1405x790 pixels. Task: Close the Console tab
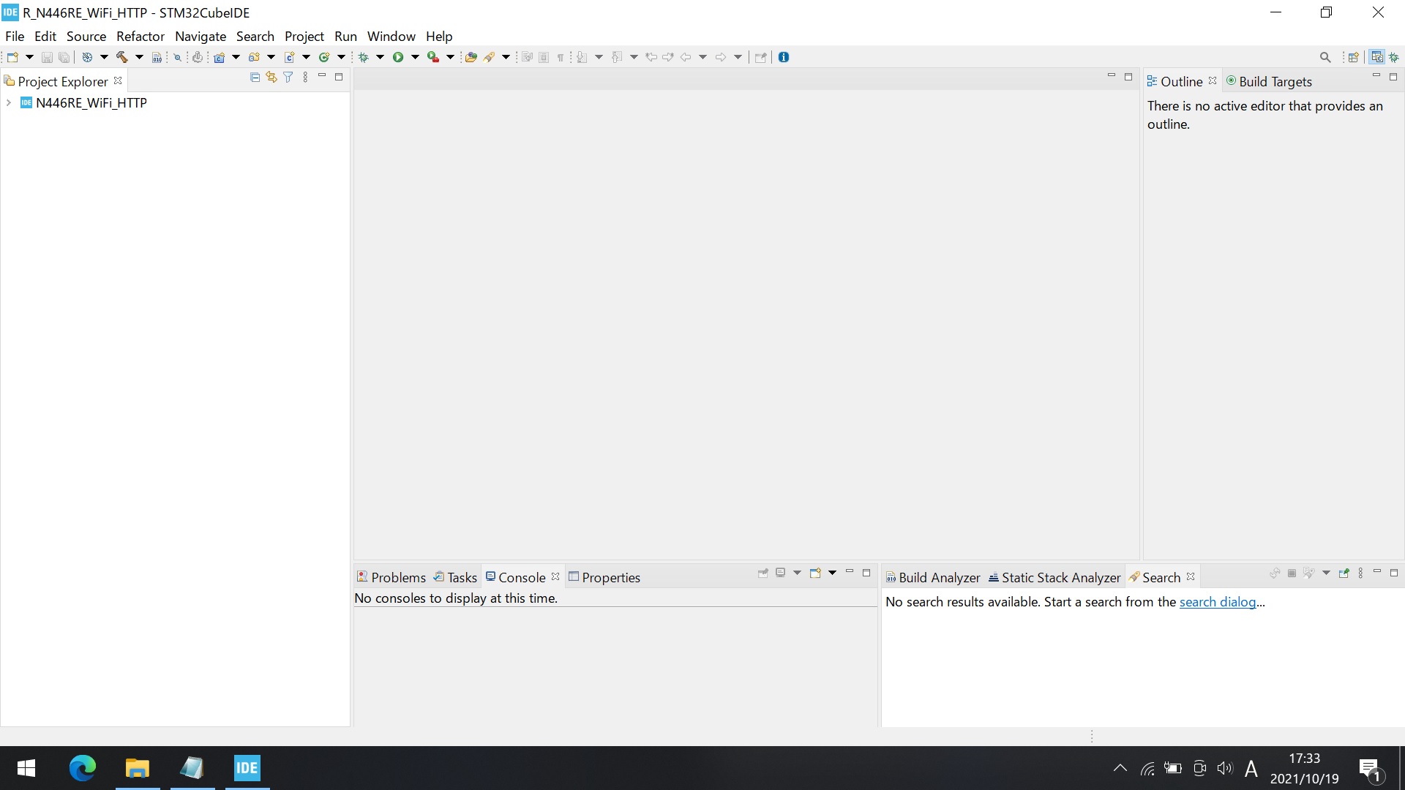(x=555, y=577)
